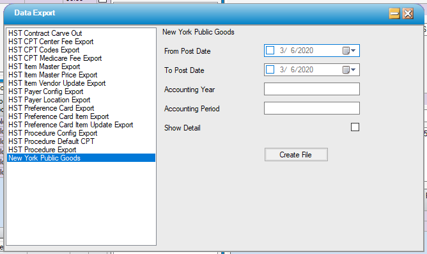Select HST Procedure Default CPT
The image size is (427, 254).
pyautogui.click(x=81, y=141)
